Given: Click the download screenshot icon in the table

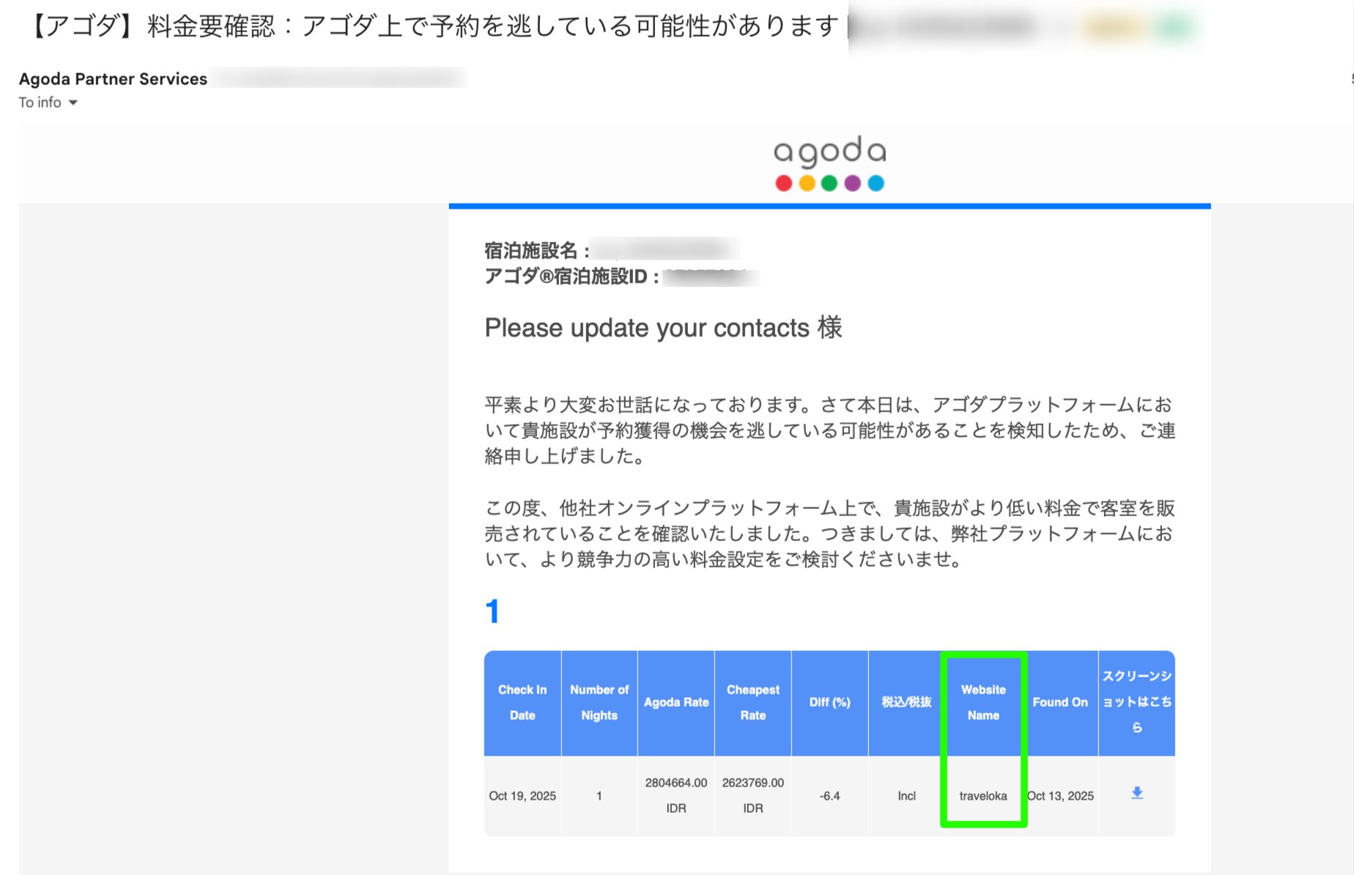Looking at the screenshot, I should [x=1136, y=792].
